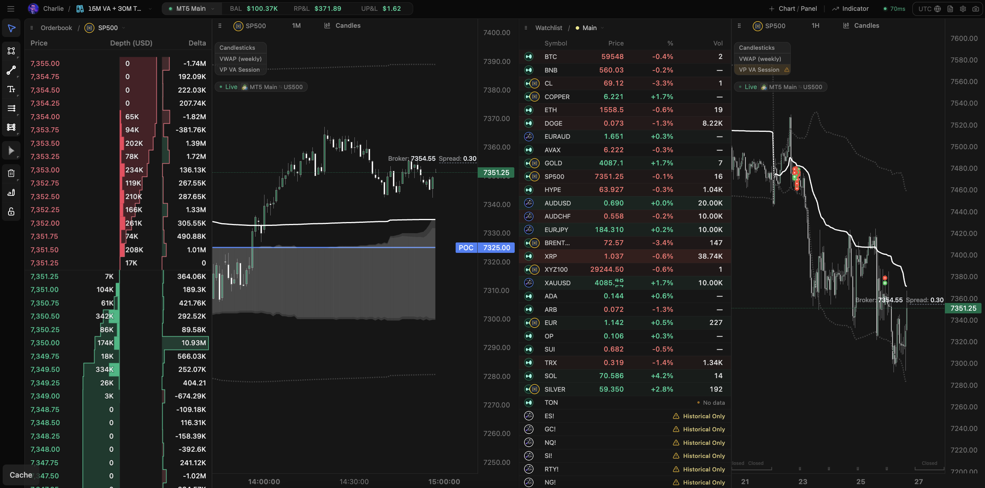
Task: Click the 7351.25 current price tag on 1M chart
Action: (496, 173)
